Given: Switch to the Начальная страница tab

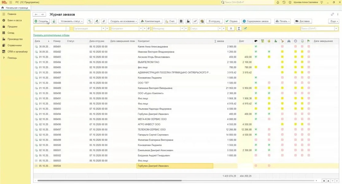Looking at the screenshot, I should pos(15,8).
